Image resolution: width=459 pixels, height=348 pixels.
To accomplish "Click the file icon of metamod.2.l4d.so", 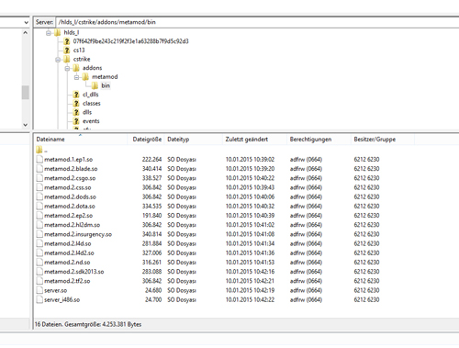I will [39, 243].
